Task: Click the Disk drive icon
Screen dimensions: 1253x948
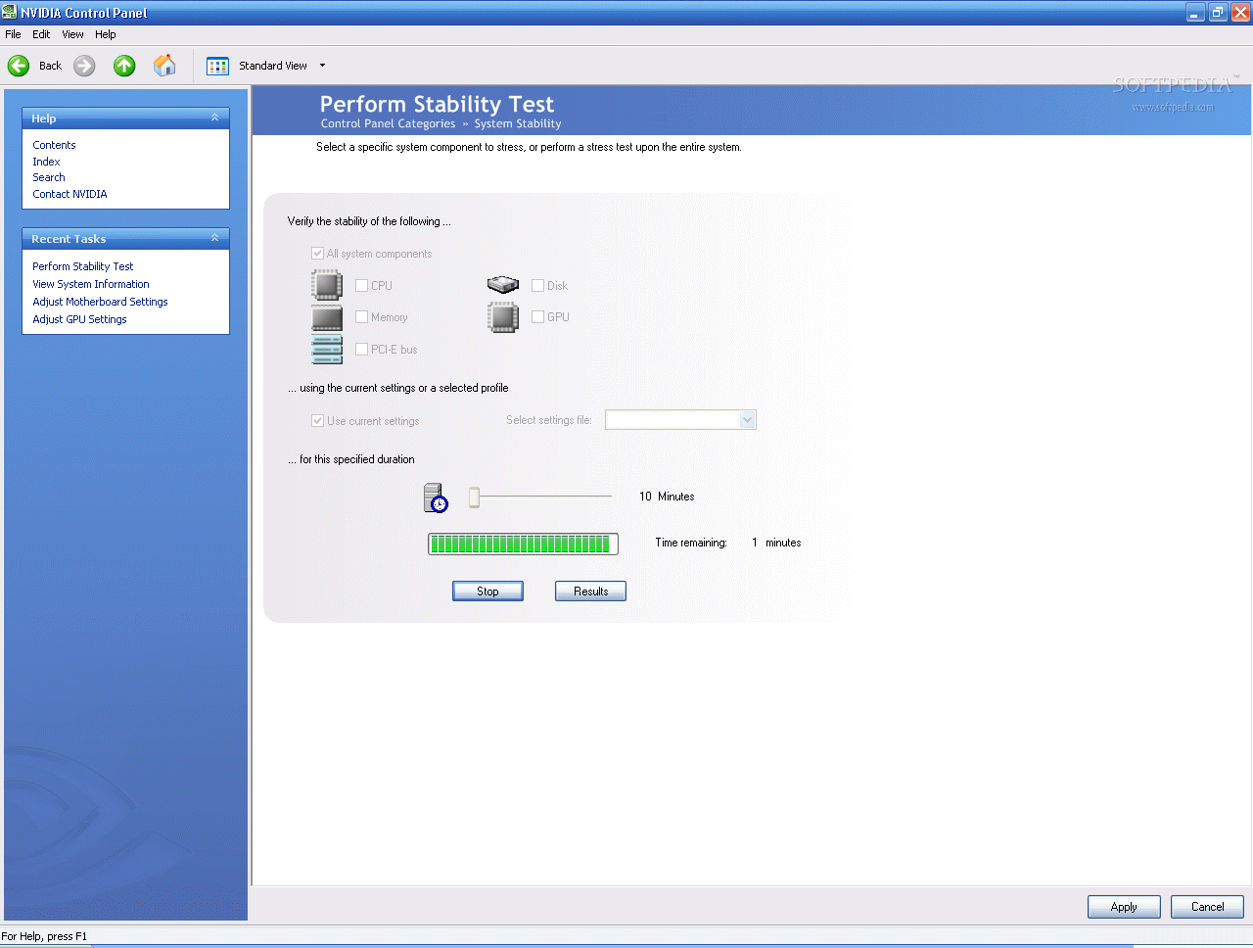Action: point(503,285)
